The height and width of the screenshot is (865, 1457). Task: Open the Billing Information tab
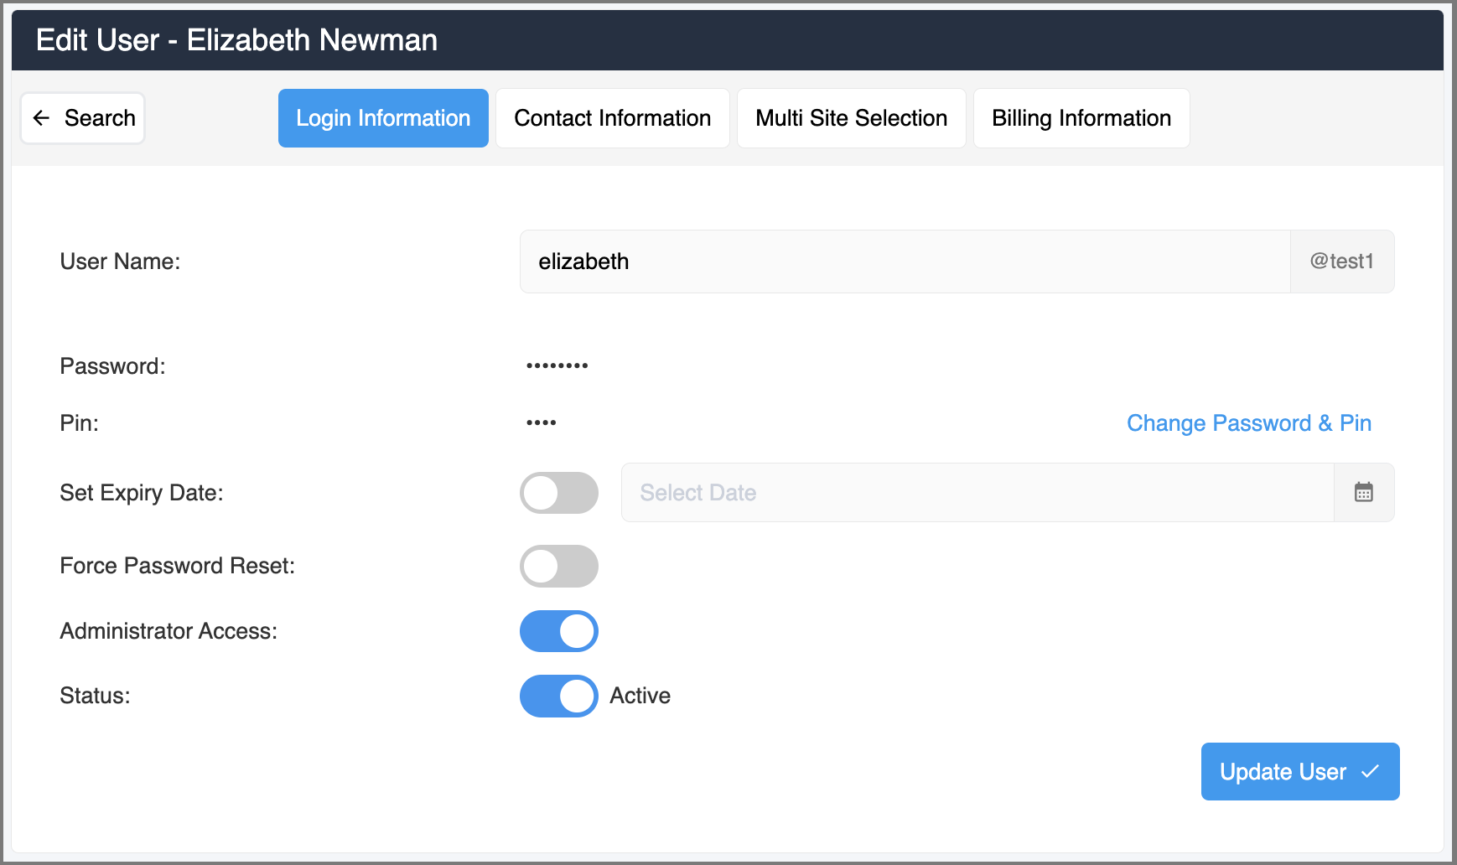tap(1081, 118)
